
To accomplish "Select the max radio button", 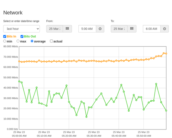I will pos(18,41).
